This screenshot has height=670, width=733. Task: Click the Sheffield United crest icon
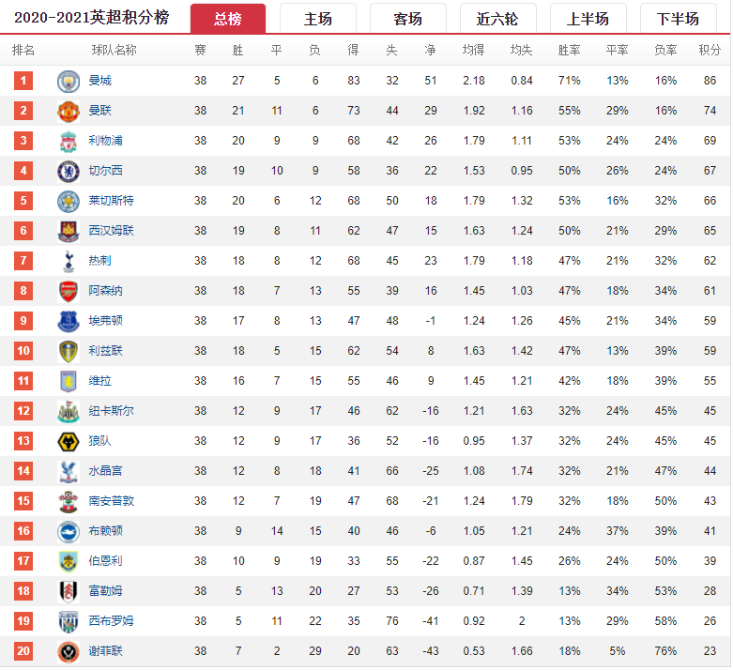click(x=69, y=651)
